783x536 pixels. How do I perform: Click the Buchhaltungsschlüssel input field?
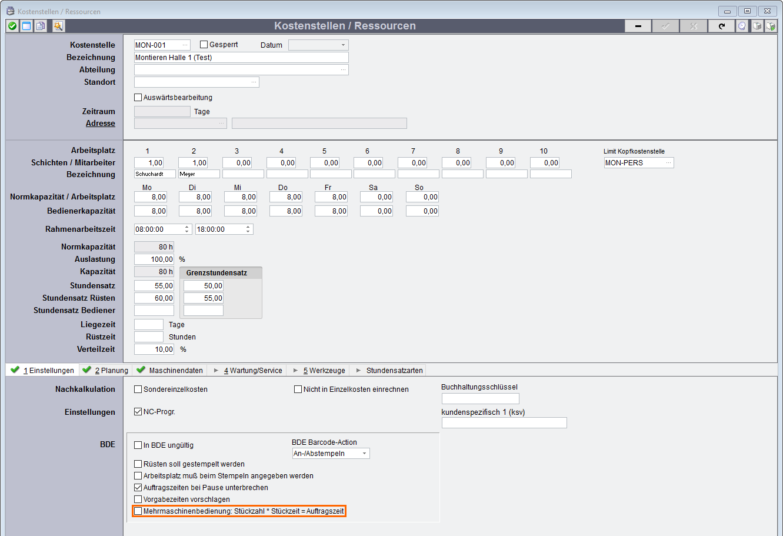click(481, 398)
